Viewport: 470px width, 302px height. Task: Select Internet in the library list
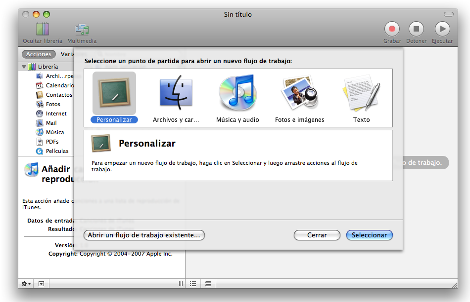[51, 113]
